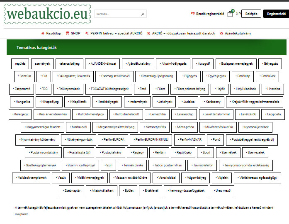Open the Hajók category
289x224 pixels.
[220, 89]
